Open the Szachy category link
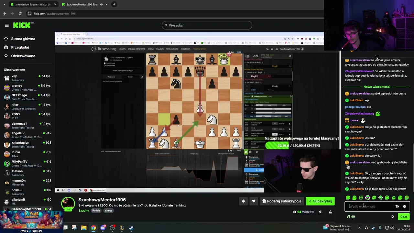Image resolution: width=414 pixels, height=233 pixels. point(83,211)
